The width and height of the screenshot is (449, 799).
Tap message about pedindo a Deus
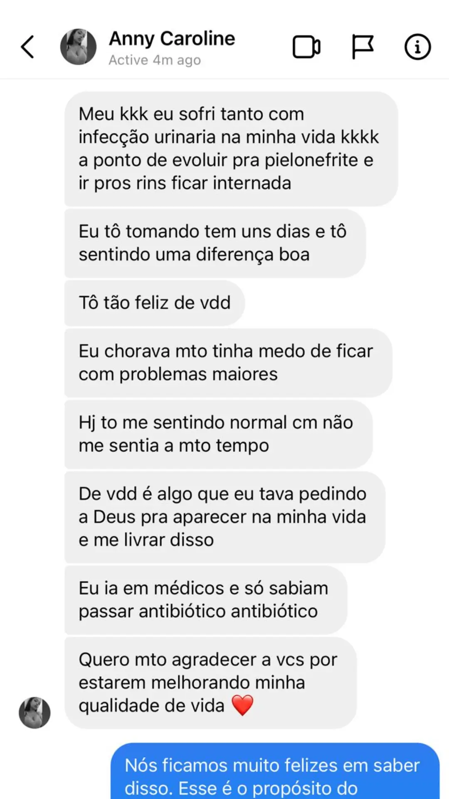[224, 517]
